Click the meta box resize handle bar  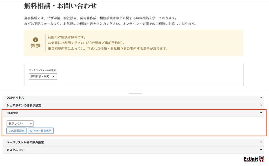point(135,93)
